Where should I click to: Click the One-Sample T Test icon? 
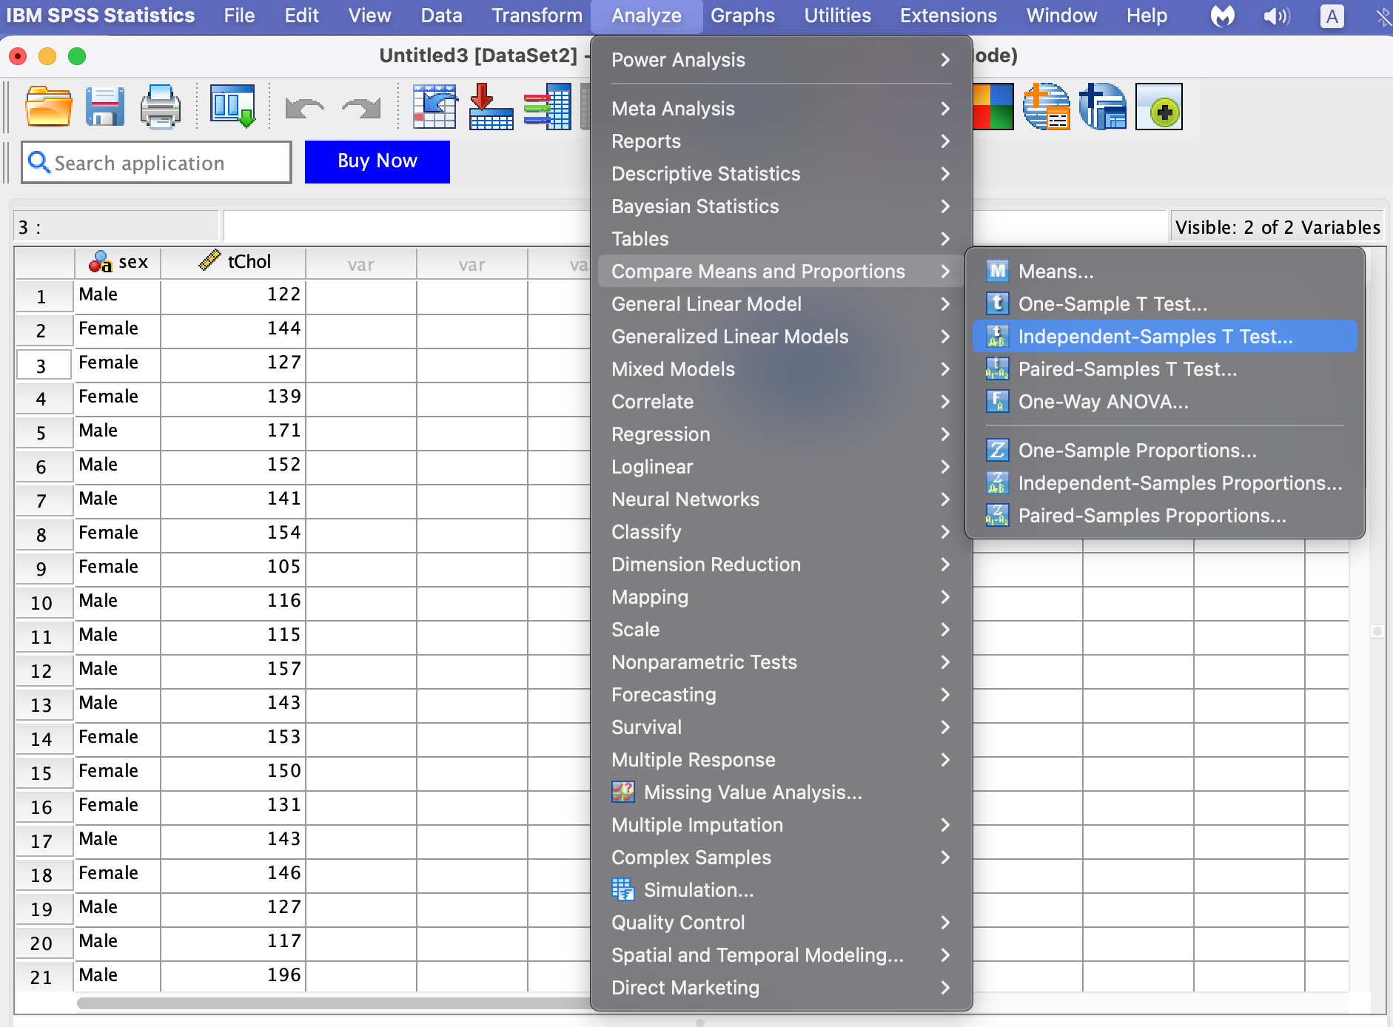pyautogui.click(x=998, y=303)
